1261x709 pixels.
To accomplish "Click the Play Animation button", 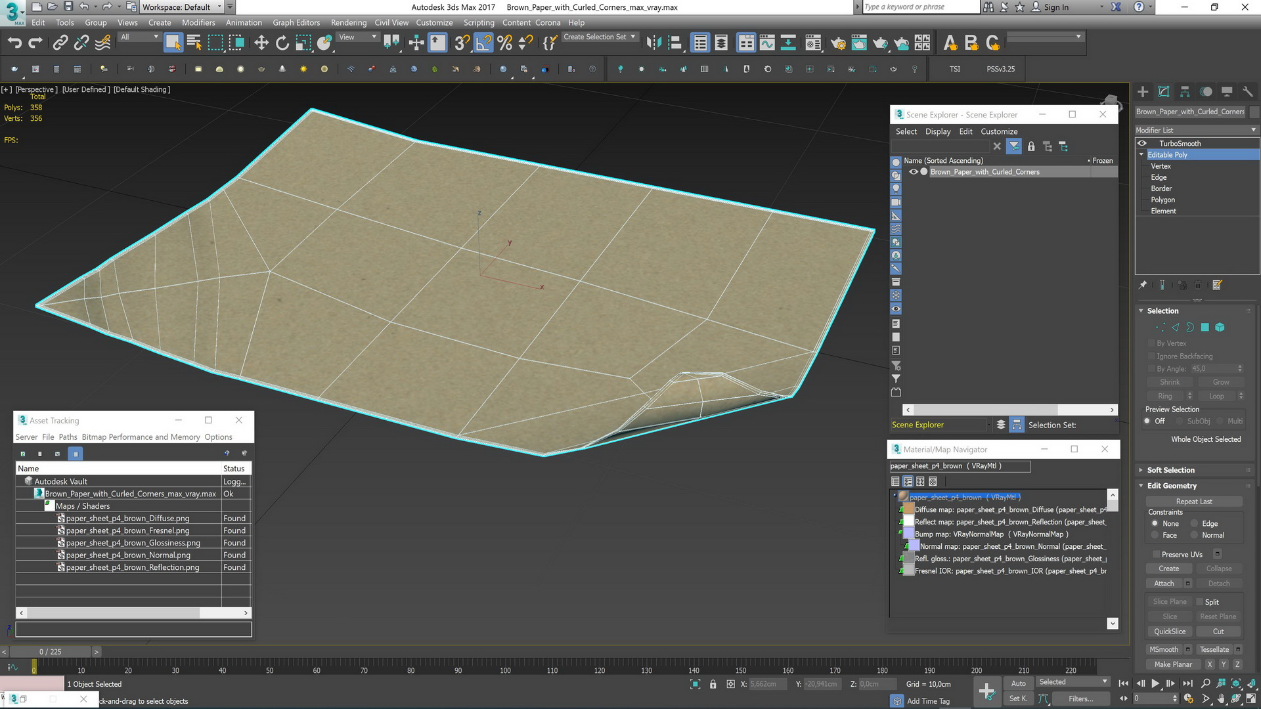I will tap(1155, 683).
